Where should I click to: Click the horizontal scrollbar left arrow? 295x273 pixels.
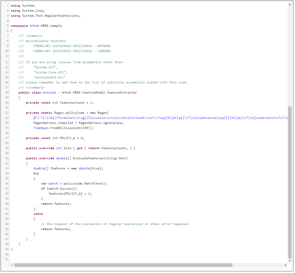[x=12, y=265]
